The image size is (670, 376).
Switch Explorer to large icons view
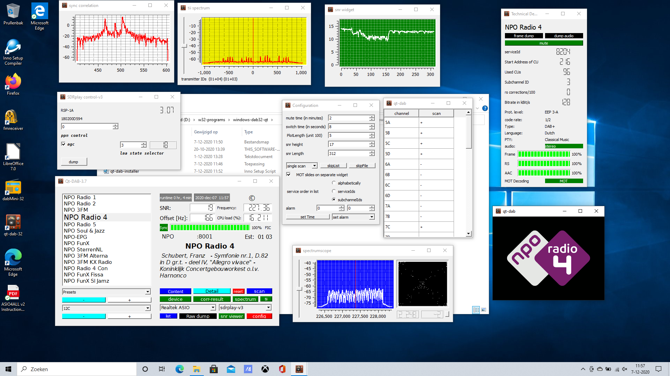click(484, 310)
